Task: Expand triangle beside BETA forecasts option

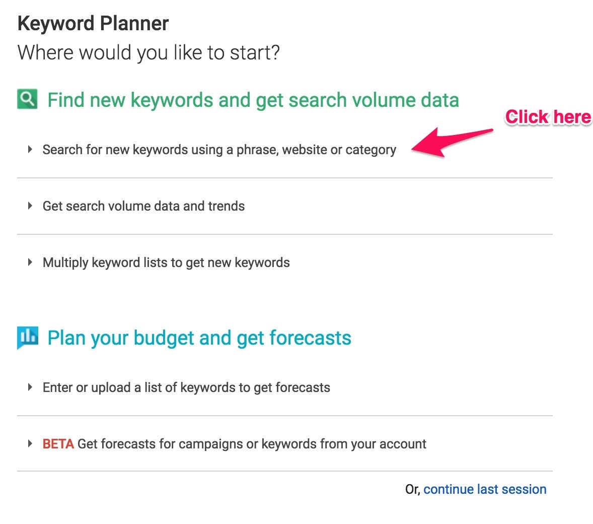Action: (30, 444)
